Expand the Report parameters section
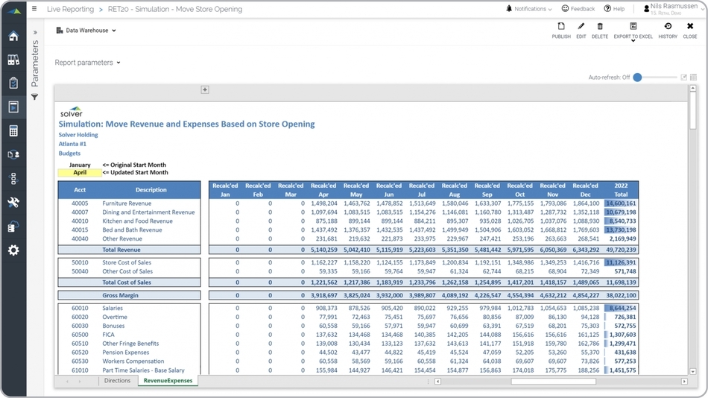 pos(87,63)
